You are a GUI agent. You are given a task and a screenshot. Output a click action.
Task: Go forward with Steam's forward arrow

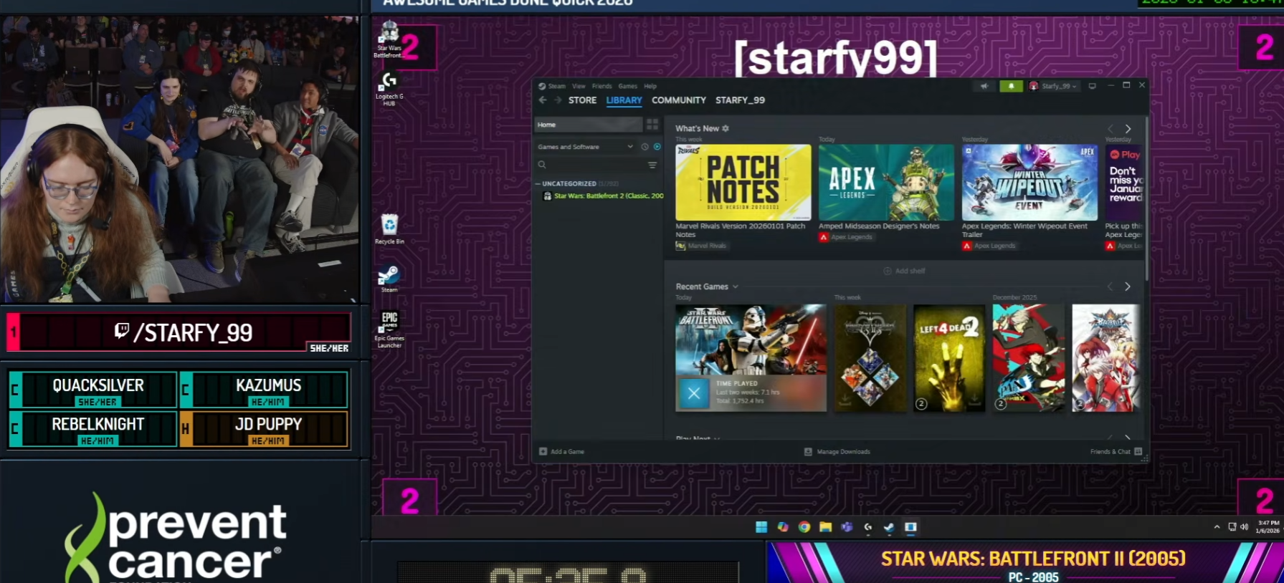pyautogui.click(x=557, y=100)
